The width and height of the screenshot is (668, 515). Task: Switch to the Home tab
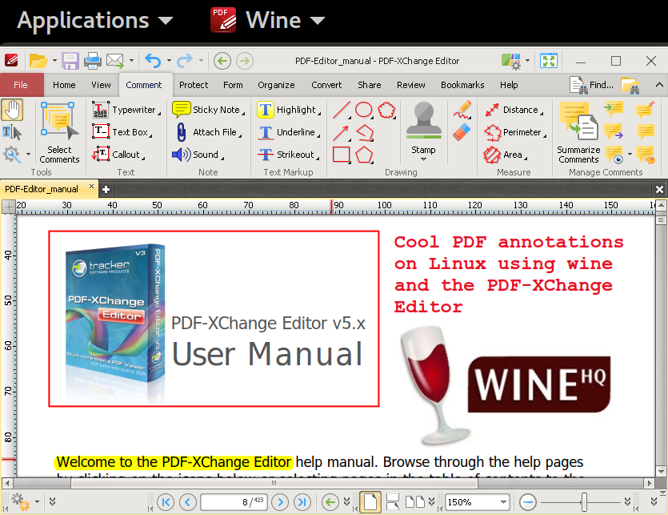[x=64, y=85]
